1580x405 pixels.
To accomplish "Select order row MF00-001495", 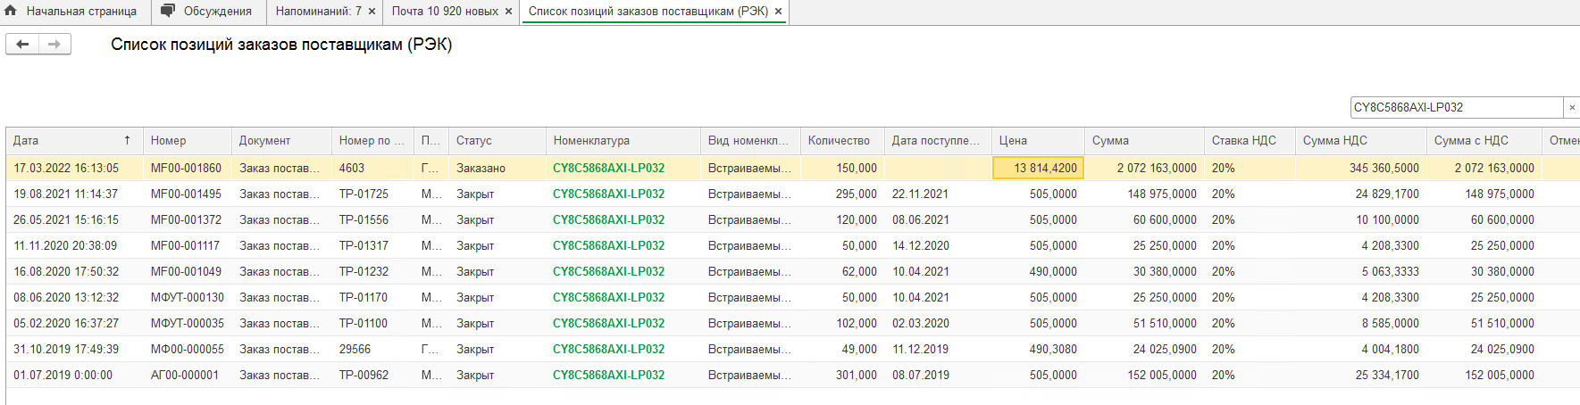I will click(x=186, y=194).
